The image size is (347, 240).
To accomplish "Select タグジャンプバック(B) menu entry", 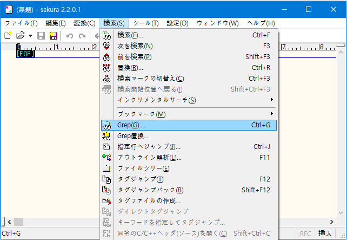I will [189, 190].
